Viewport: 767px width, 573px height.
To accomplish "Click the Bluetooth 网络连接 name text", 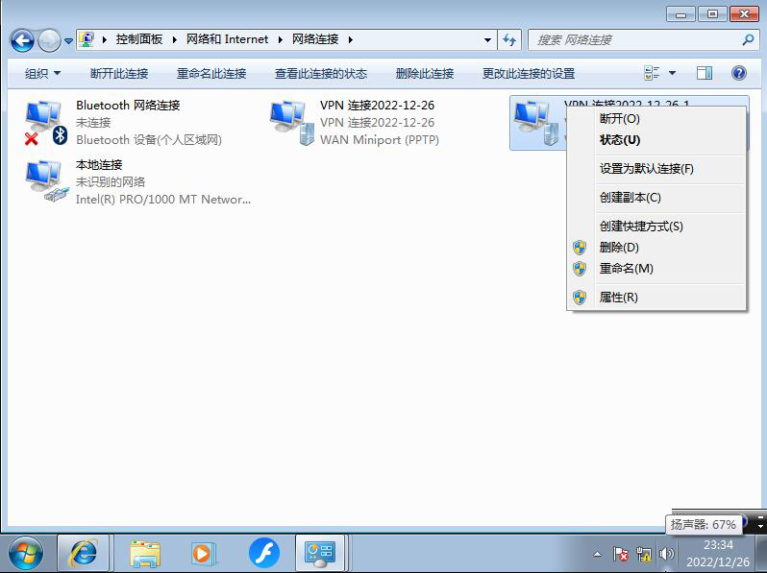I will click(x=128, y=105).
